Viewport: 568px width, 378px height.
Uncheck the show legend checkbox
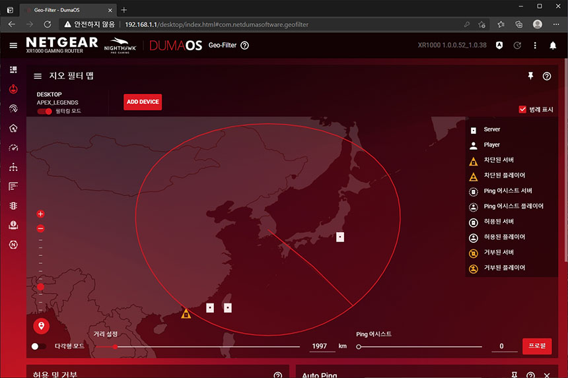click(522, 110)
